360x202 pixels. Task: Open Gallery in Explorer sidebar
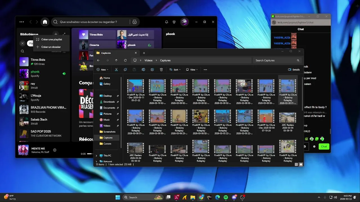107,84
